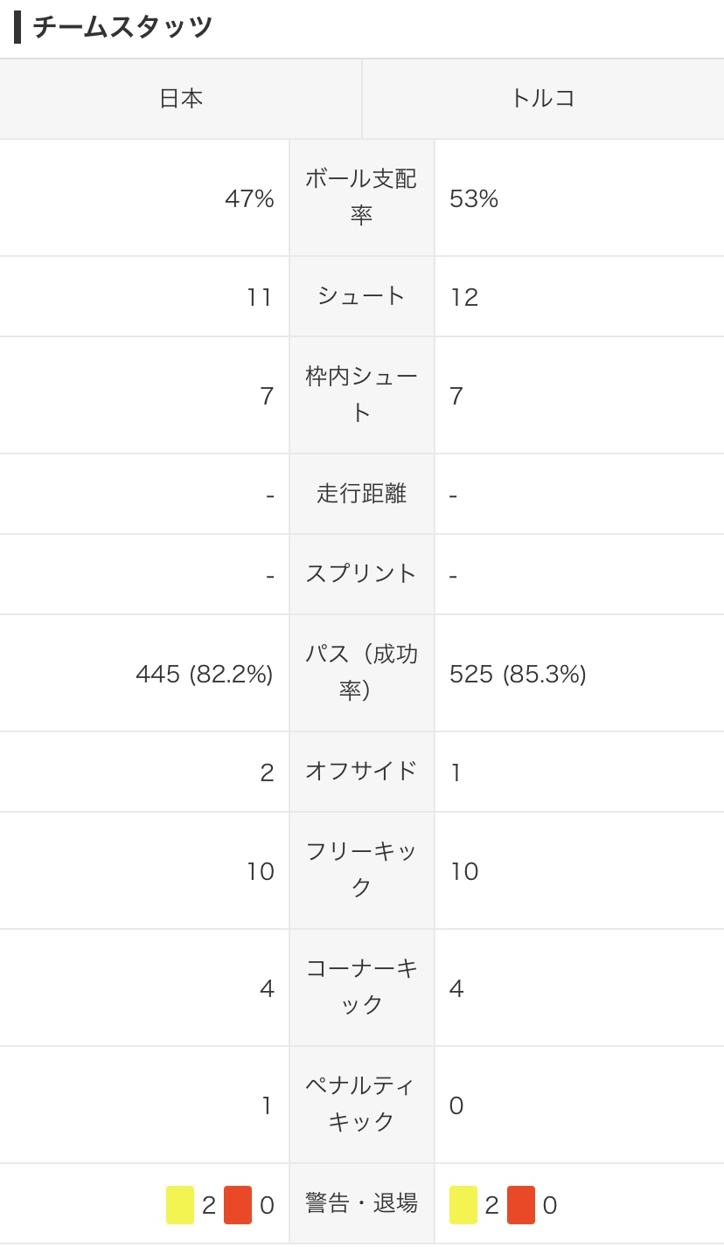Click the スプリント row label

tap(361, 573)
